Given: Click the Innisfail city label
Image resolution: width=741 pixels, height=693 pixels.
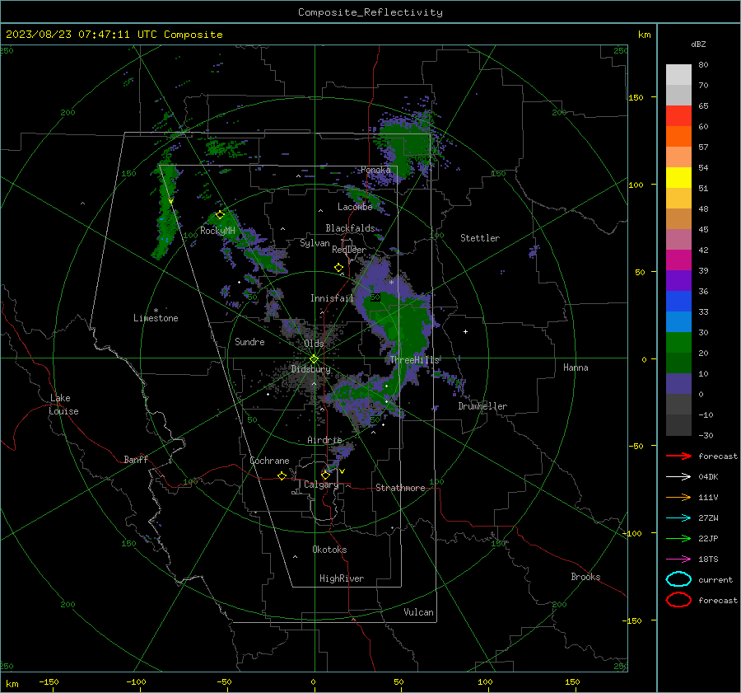Looking at the screenshot, I should [332, 298].
